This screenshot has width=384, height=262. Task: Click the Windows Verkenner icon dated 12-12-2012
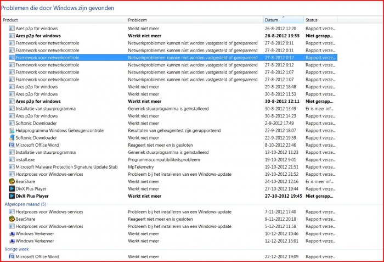click(x=12, y=241)
